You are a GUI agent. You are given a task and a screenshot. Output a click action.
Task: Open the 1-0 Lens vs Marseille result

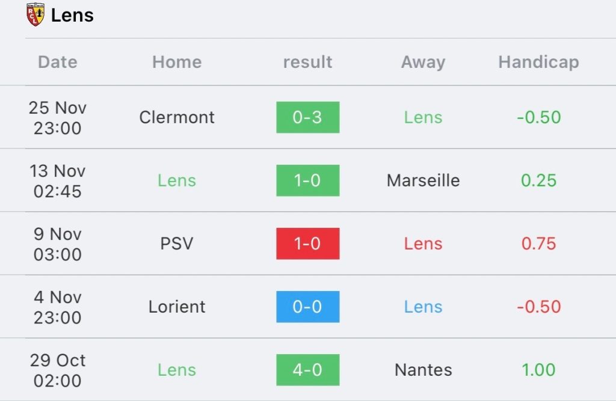(x=307, y=181)
